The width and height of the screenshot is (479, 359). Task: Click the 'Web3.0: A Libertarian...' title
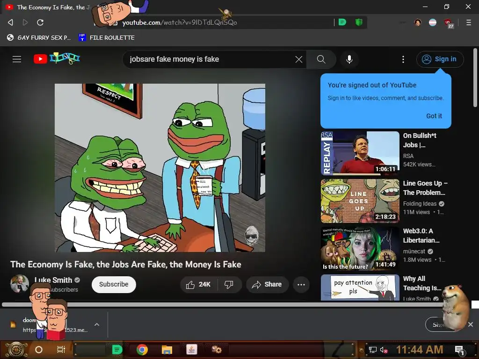click(421, 236)
